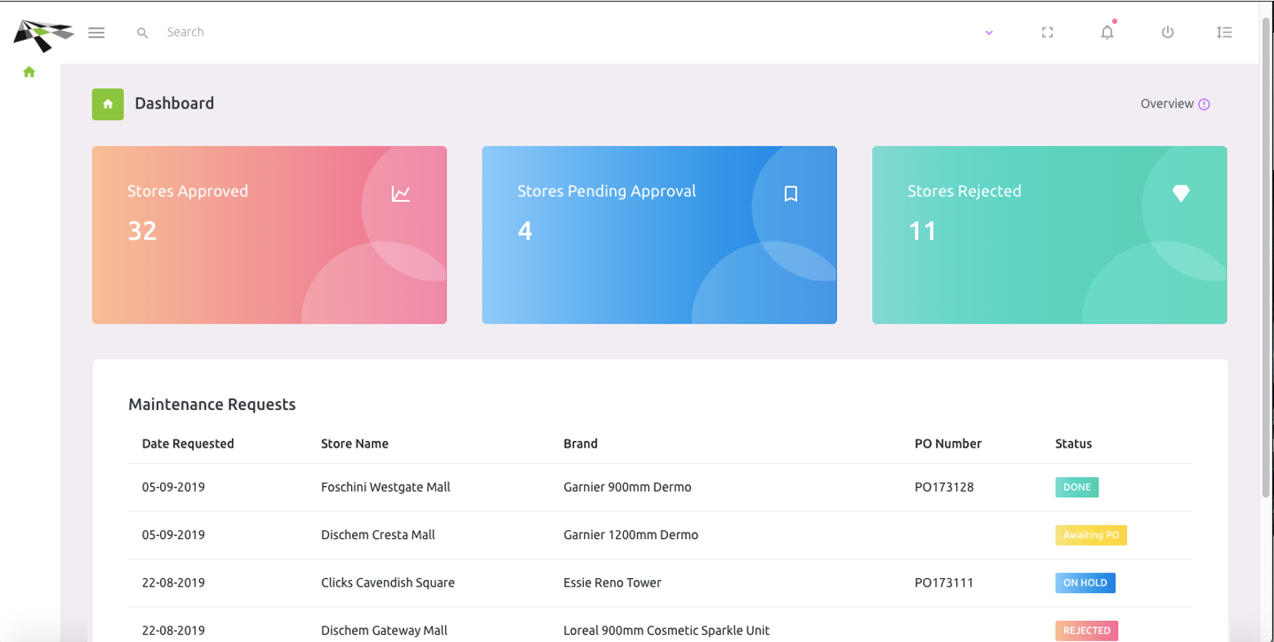The width and height of the screenshot is (1274, 642).
Task: Open the Stores Approved card
Action: click(x=269, y=235)
